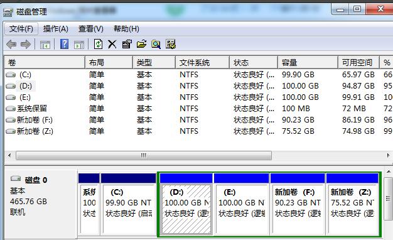Click the disk map vertical scrollbar up arrow
The image size is (393, 240).
click(389, 172)
